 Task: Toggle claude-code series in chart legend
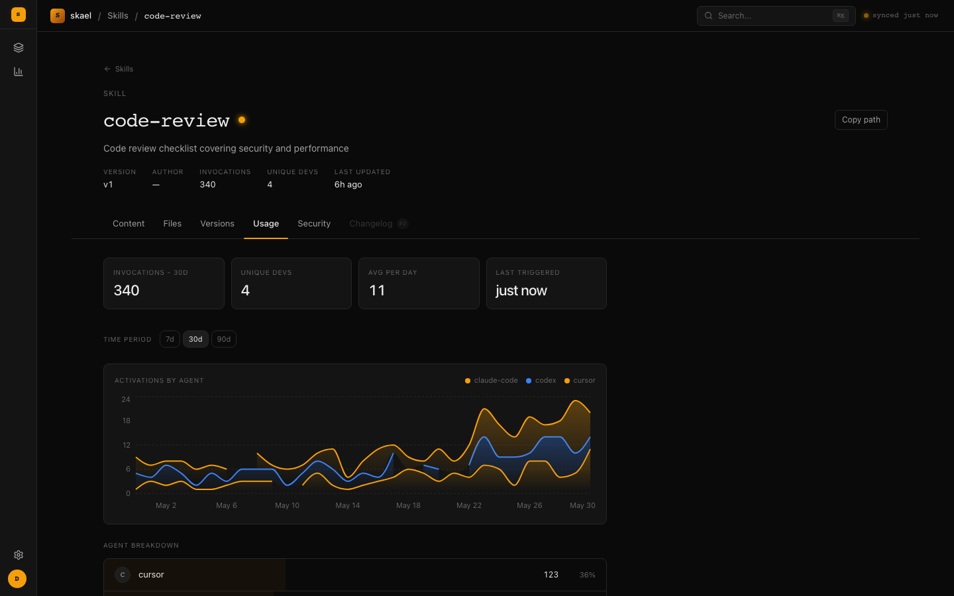(492, 381)
